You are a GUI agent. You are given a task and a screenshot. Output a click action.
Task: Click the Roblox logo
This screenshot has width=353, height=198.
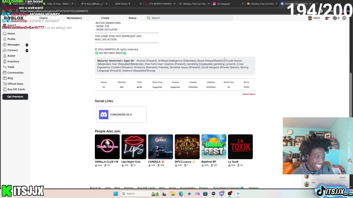[14, 18]
